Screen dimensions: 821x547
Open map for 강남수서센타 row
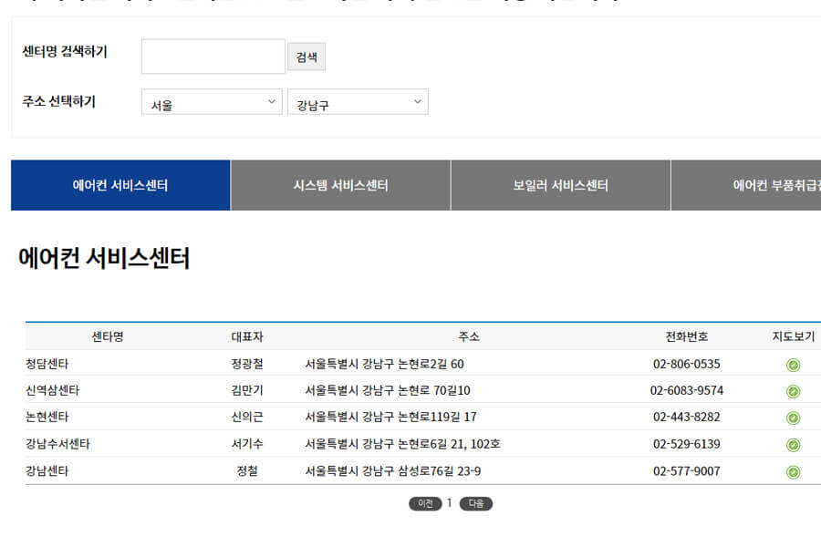pyautogui.click(x=794, y=445)
